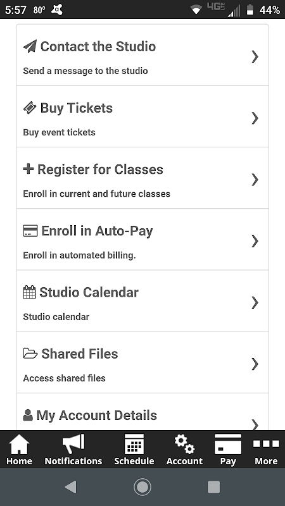
Task: Open the Home tab in bottom bar
Action: (19, 450)
